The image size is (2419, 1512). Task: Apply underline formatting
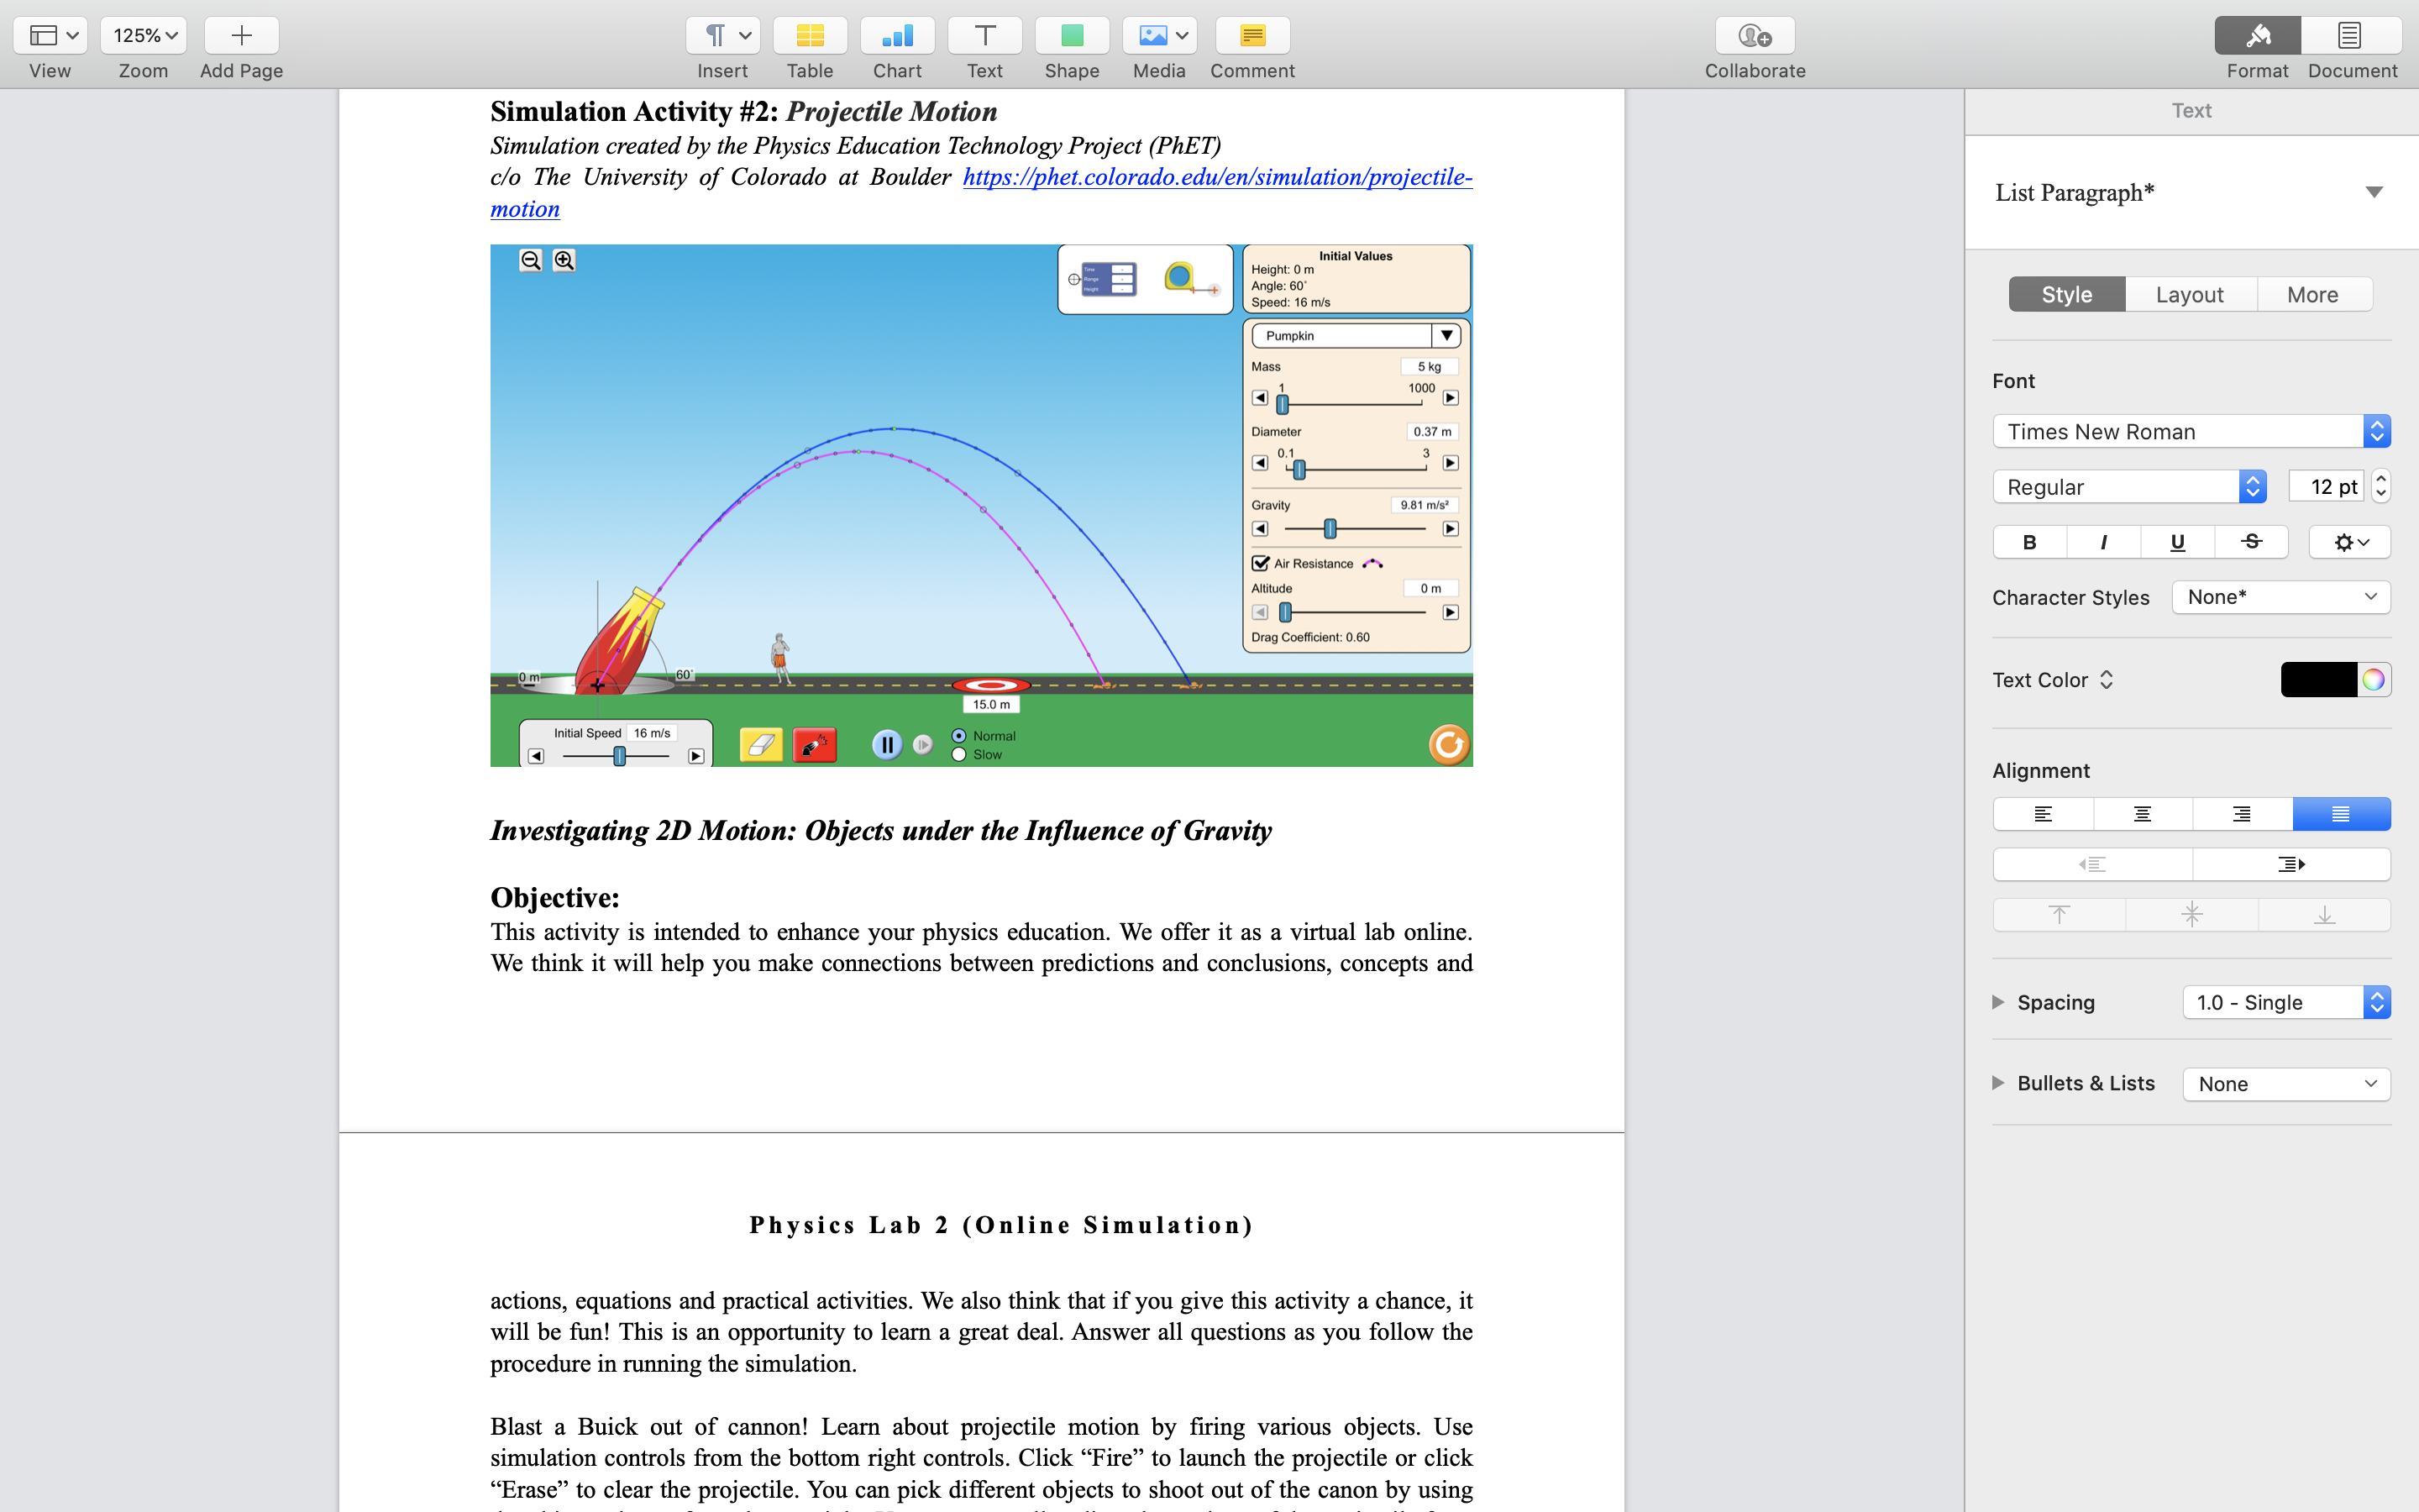[x=2177, y=541]
